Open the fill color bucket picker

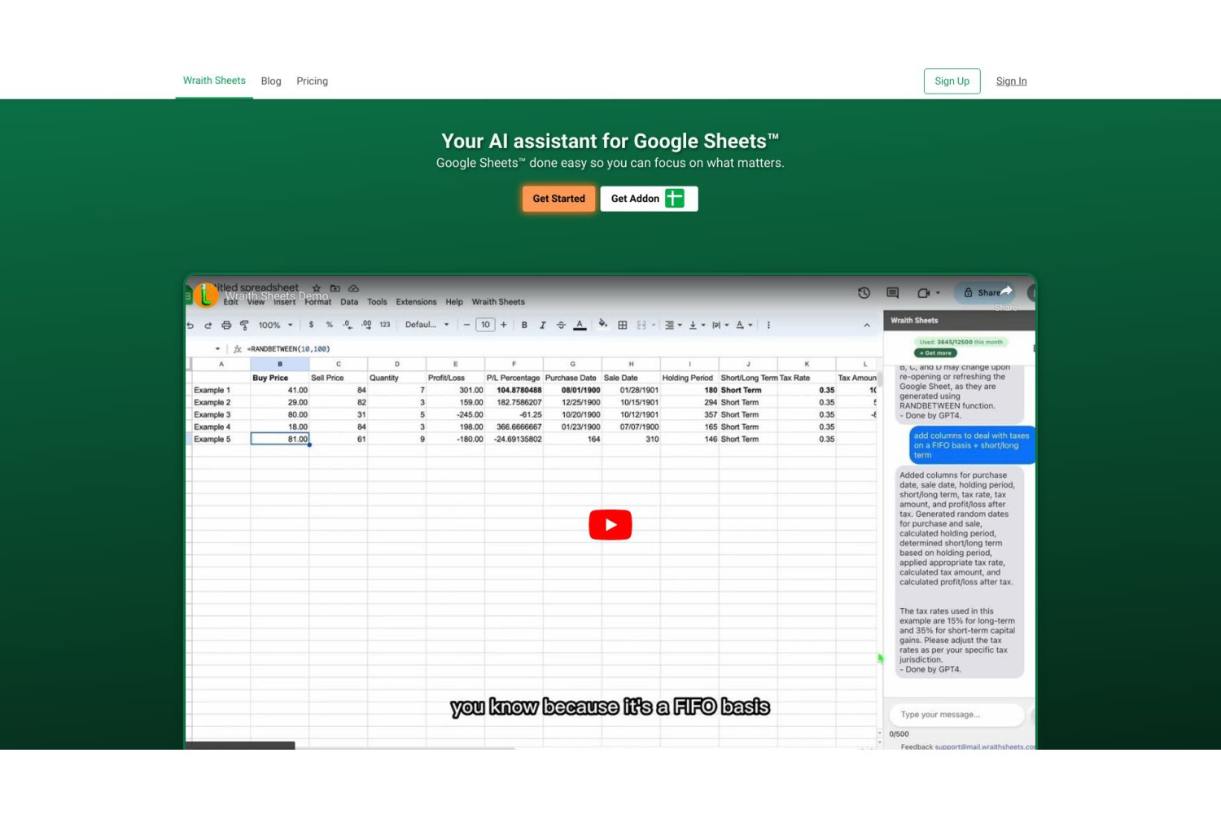tap(603, 324)
